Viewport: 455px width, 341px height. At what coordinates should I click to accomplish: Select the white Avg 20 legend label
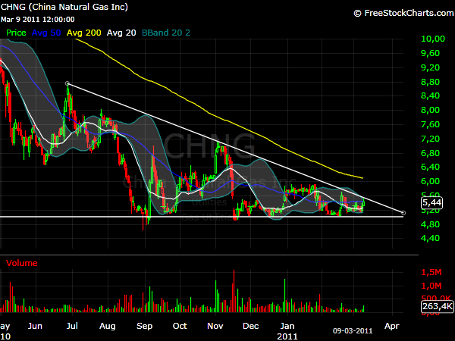coord(121,33)
